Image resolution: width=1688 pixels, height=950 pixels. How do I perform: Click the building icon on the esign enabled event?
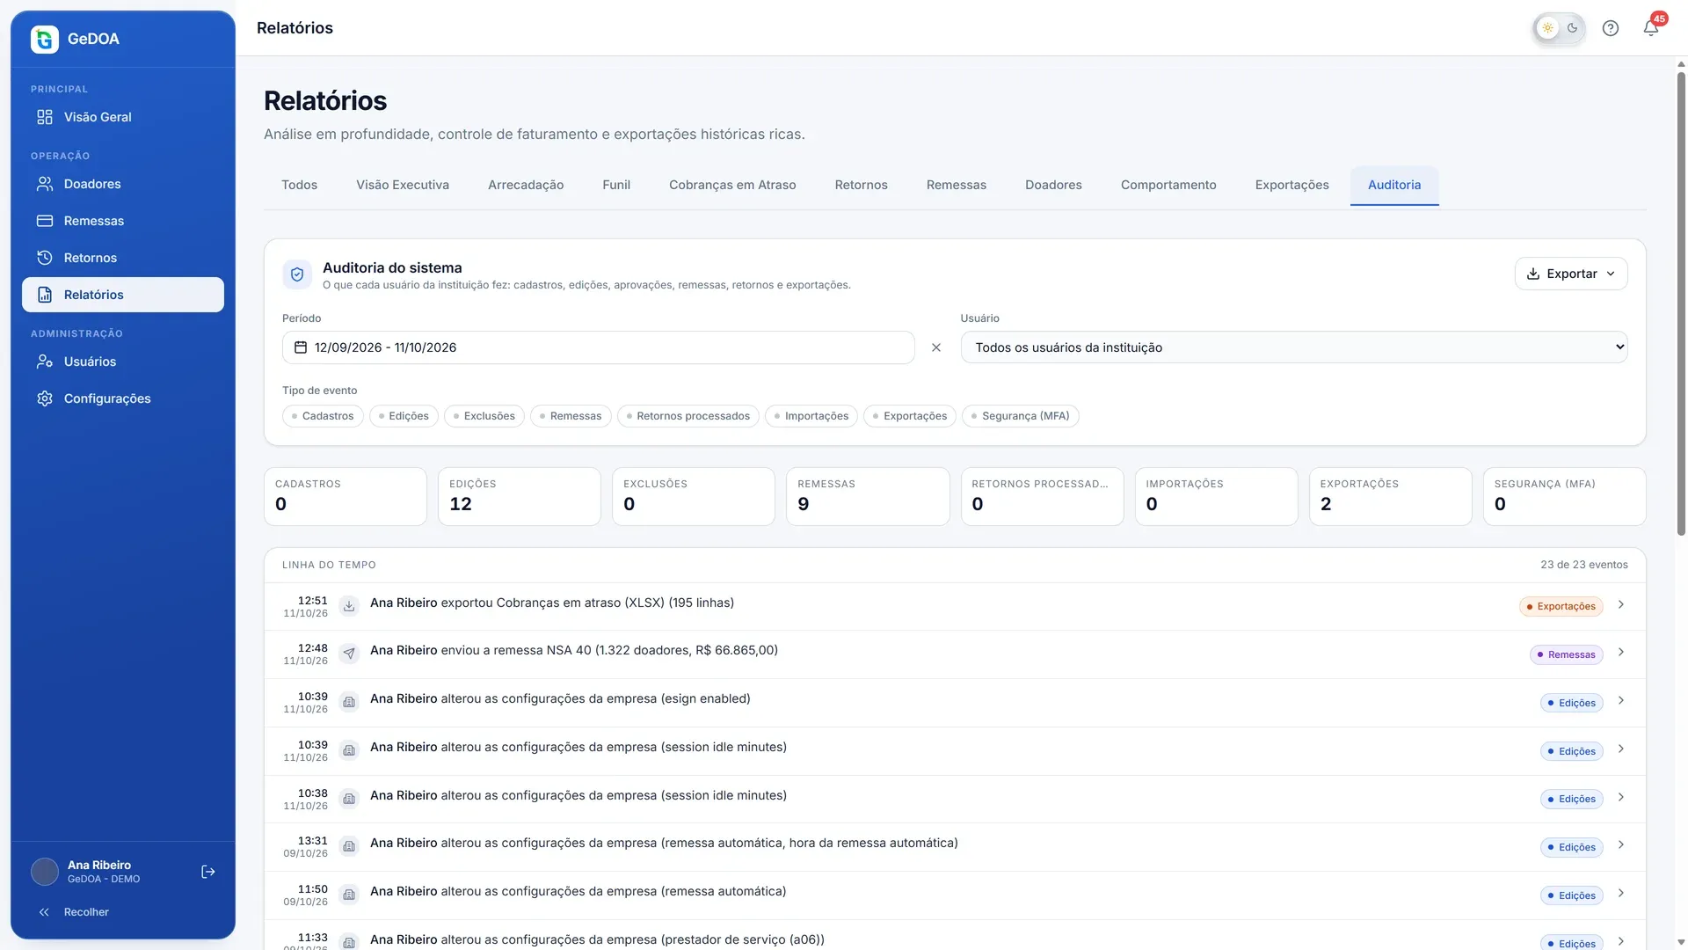[x=349, y=702]
